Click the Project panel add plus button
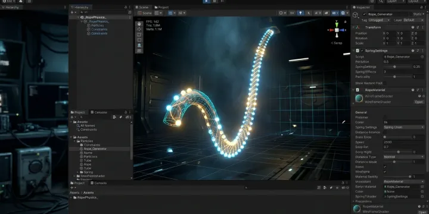Screen dimensions: 429x214 click(72, 117)
